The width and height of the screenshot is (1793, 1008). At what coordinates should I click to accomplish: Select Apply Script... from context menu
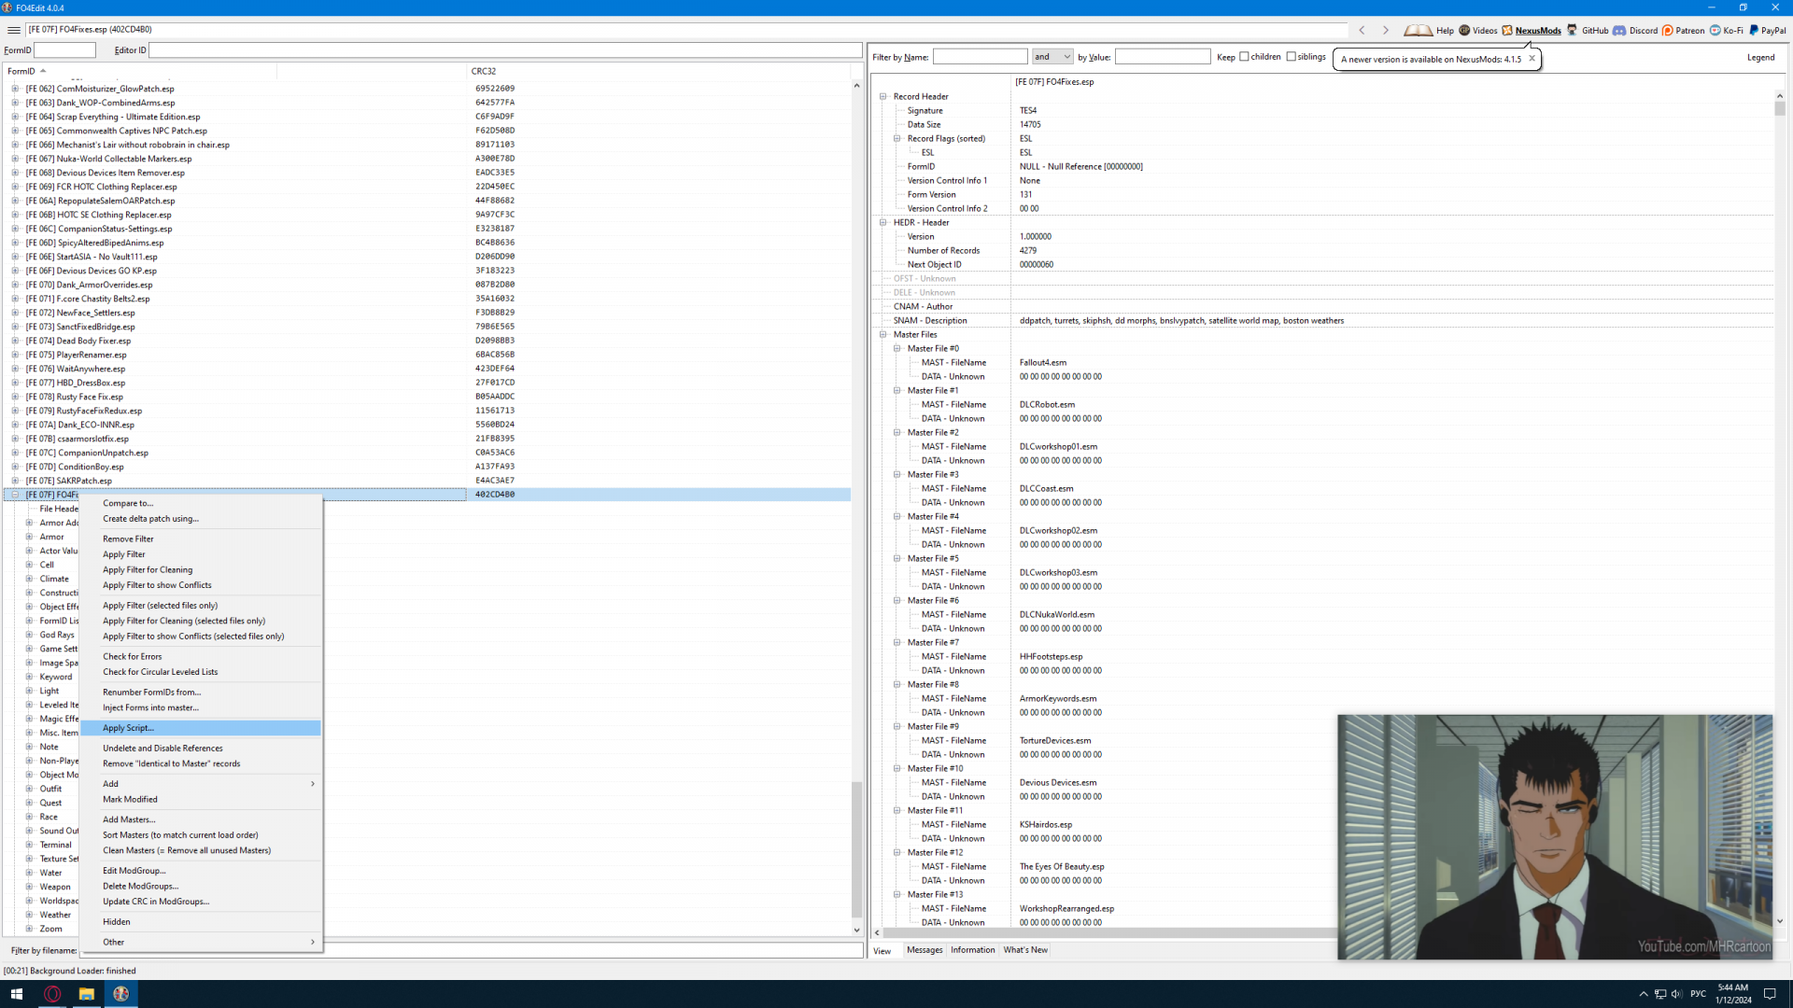tap(128, 728)
